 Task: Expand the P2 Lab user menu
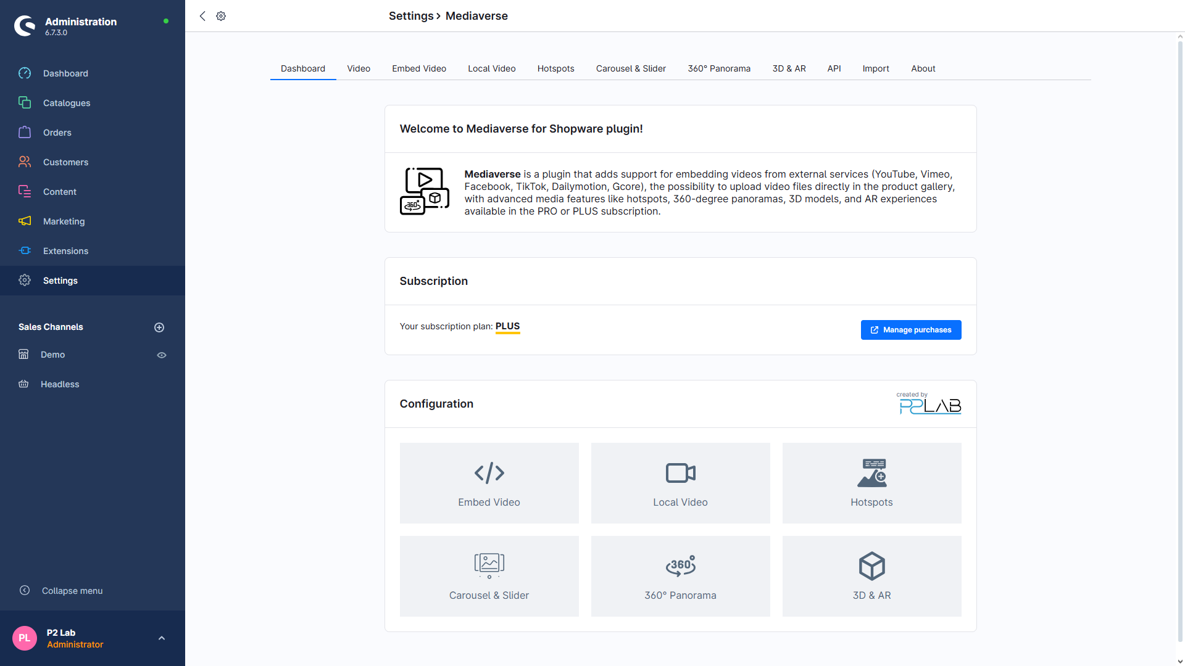162,638
